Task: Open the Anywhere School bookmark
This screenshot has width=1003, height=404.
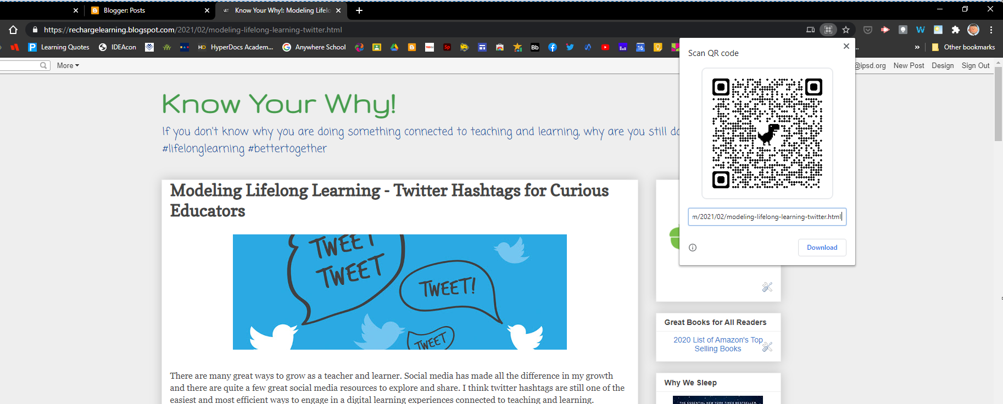Action: pyautogui.click(x=314, y=47)
